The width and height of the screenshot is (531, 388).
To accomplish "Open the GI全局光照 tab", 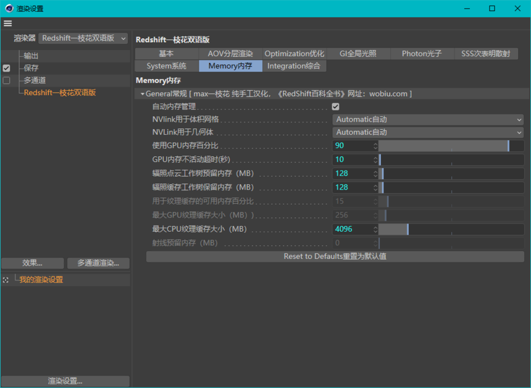I will tap(358, 54).
